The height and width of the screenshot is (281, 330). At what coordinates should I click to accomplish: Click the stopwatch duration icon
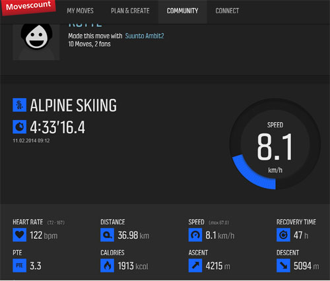point(20,127)
